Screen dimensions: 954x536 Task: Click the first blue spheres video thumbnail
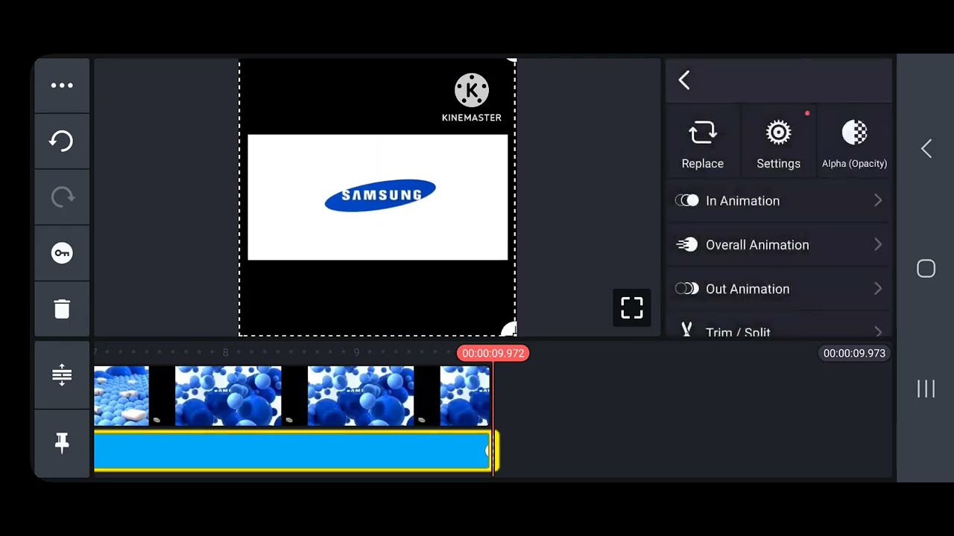point(121,396)
